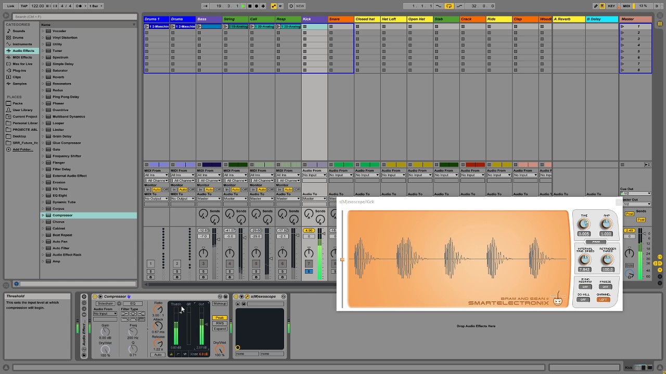Toggle the Automation Arm button
This screenshot has height=374, width=666.
coord(274,6)
